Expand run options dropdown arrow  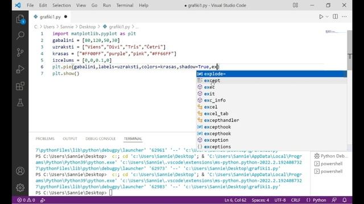point(327,16)
